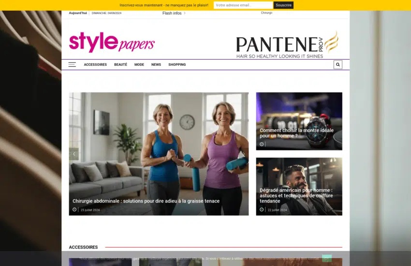
Task: Open the 'Dégradé américain pour homme' article
Action: (296, 195)
